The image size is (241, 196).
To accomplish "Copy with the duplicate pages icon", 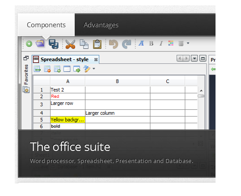I will click(x=84, y=44).
